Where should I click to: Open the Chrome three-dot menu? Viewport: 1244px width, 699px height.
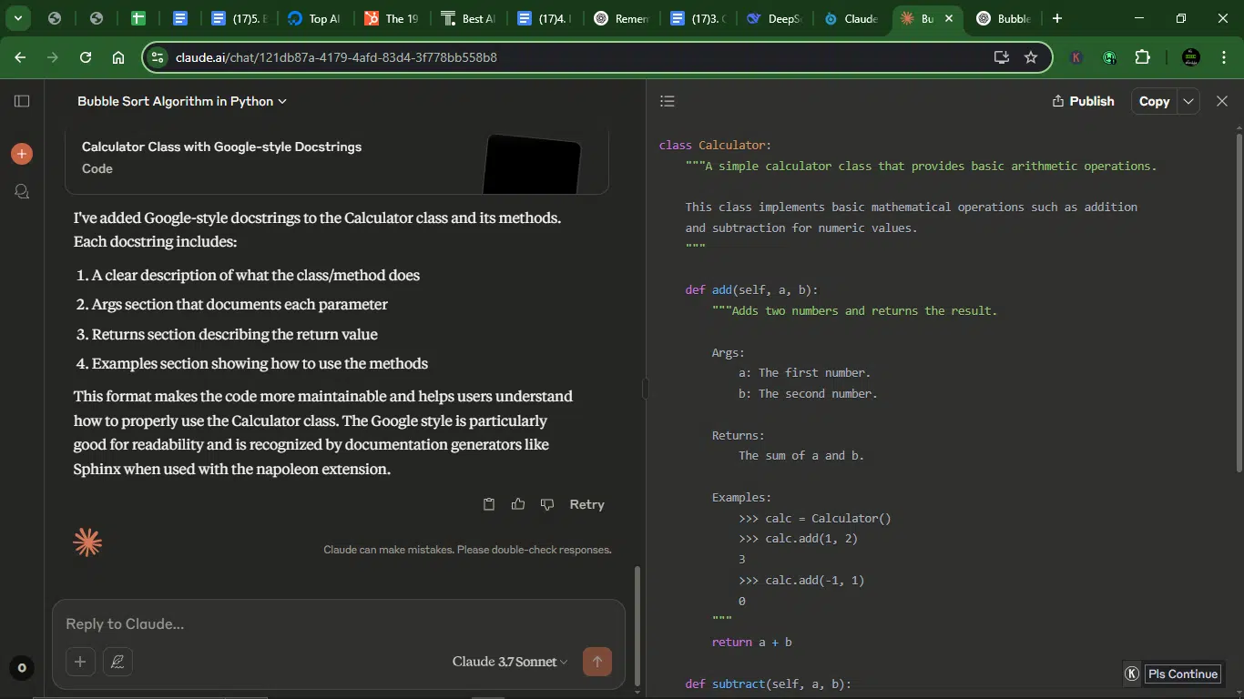click(x=1223, y=57)
